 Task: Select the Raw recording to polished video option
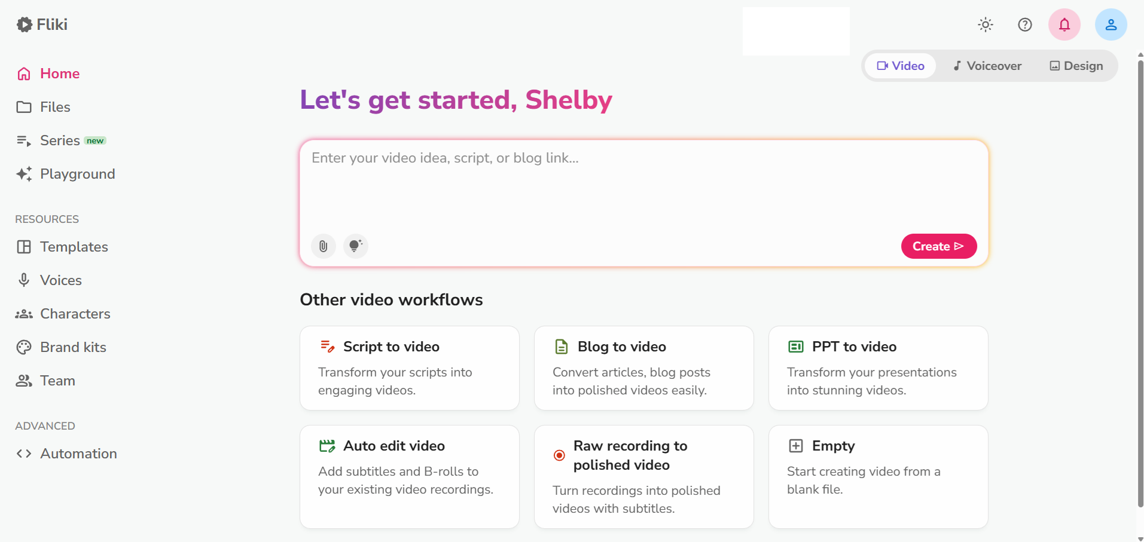[x=643, y=476]
